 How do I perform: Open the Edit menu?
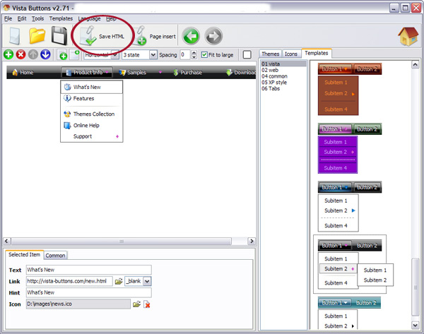22,18
